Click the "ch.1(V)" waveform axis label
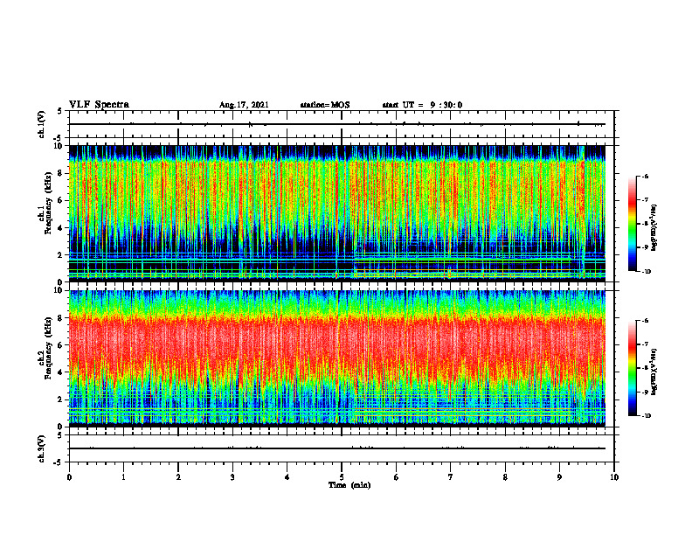Screen dimensions: 692x535 (x=42, y=124)
